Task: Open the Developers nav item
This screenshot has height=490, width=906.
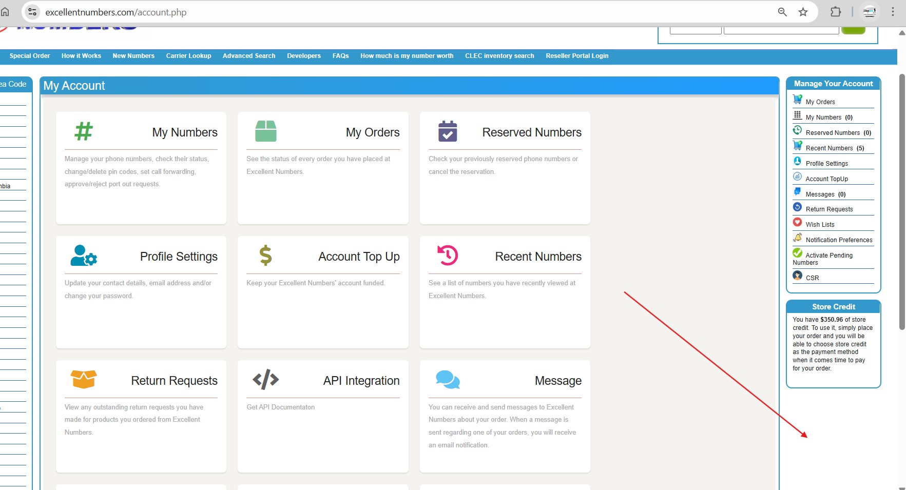Action: [x=304, y=56]
